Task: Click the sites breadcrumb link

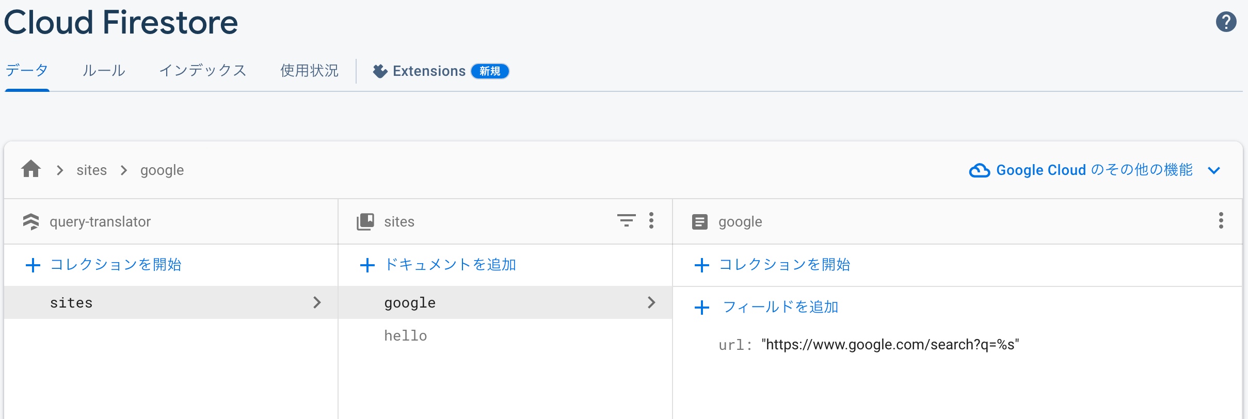Action: pos(91,170)
